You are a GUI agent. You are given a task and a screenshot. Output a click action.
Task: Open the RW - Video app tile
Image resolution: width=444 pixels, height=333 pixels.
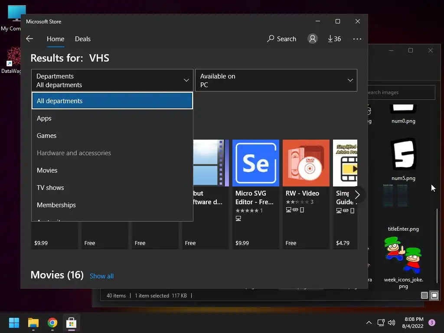click(x=306, y=194)
